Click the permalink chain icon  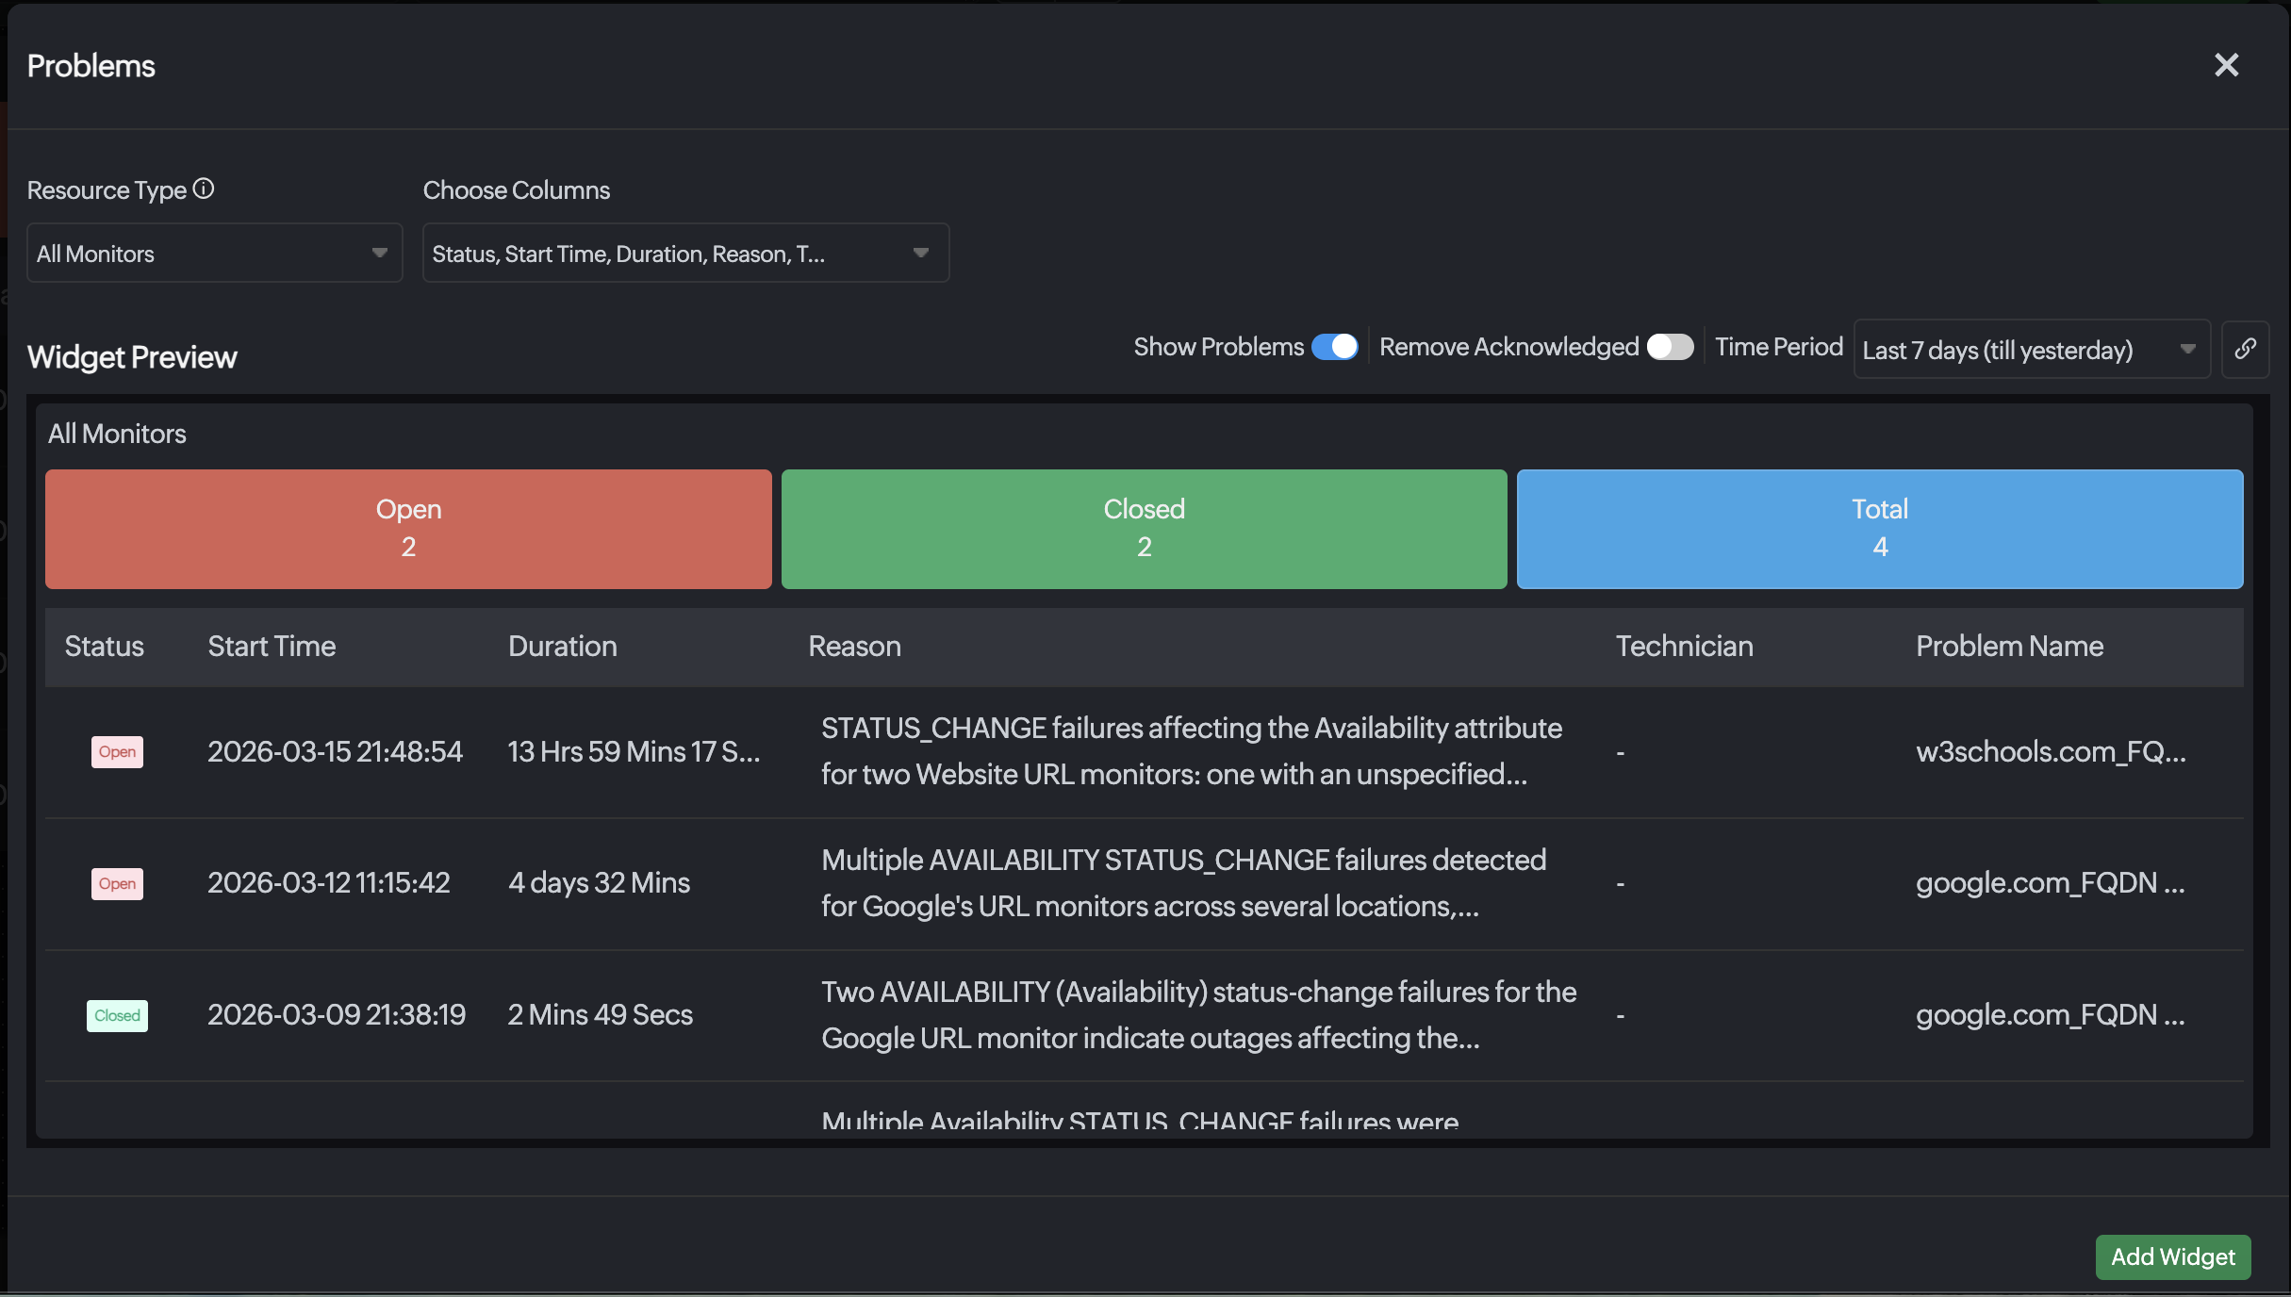click(2245, 349)
